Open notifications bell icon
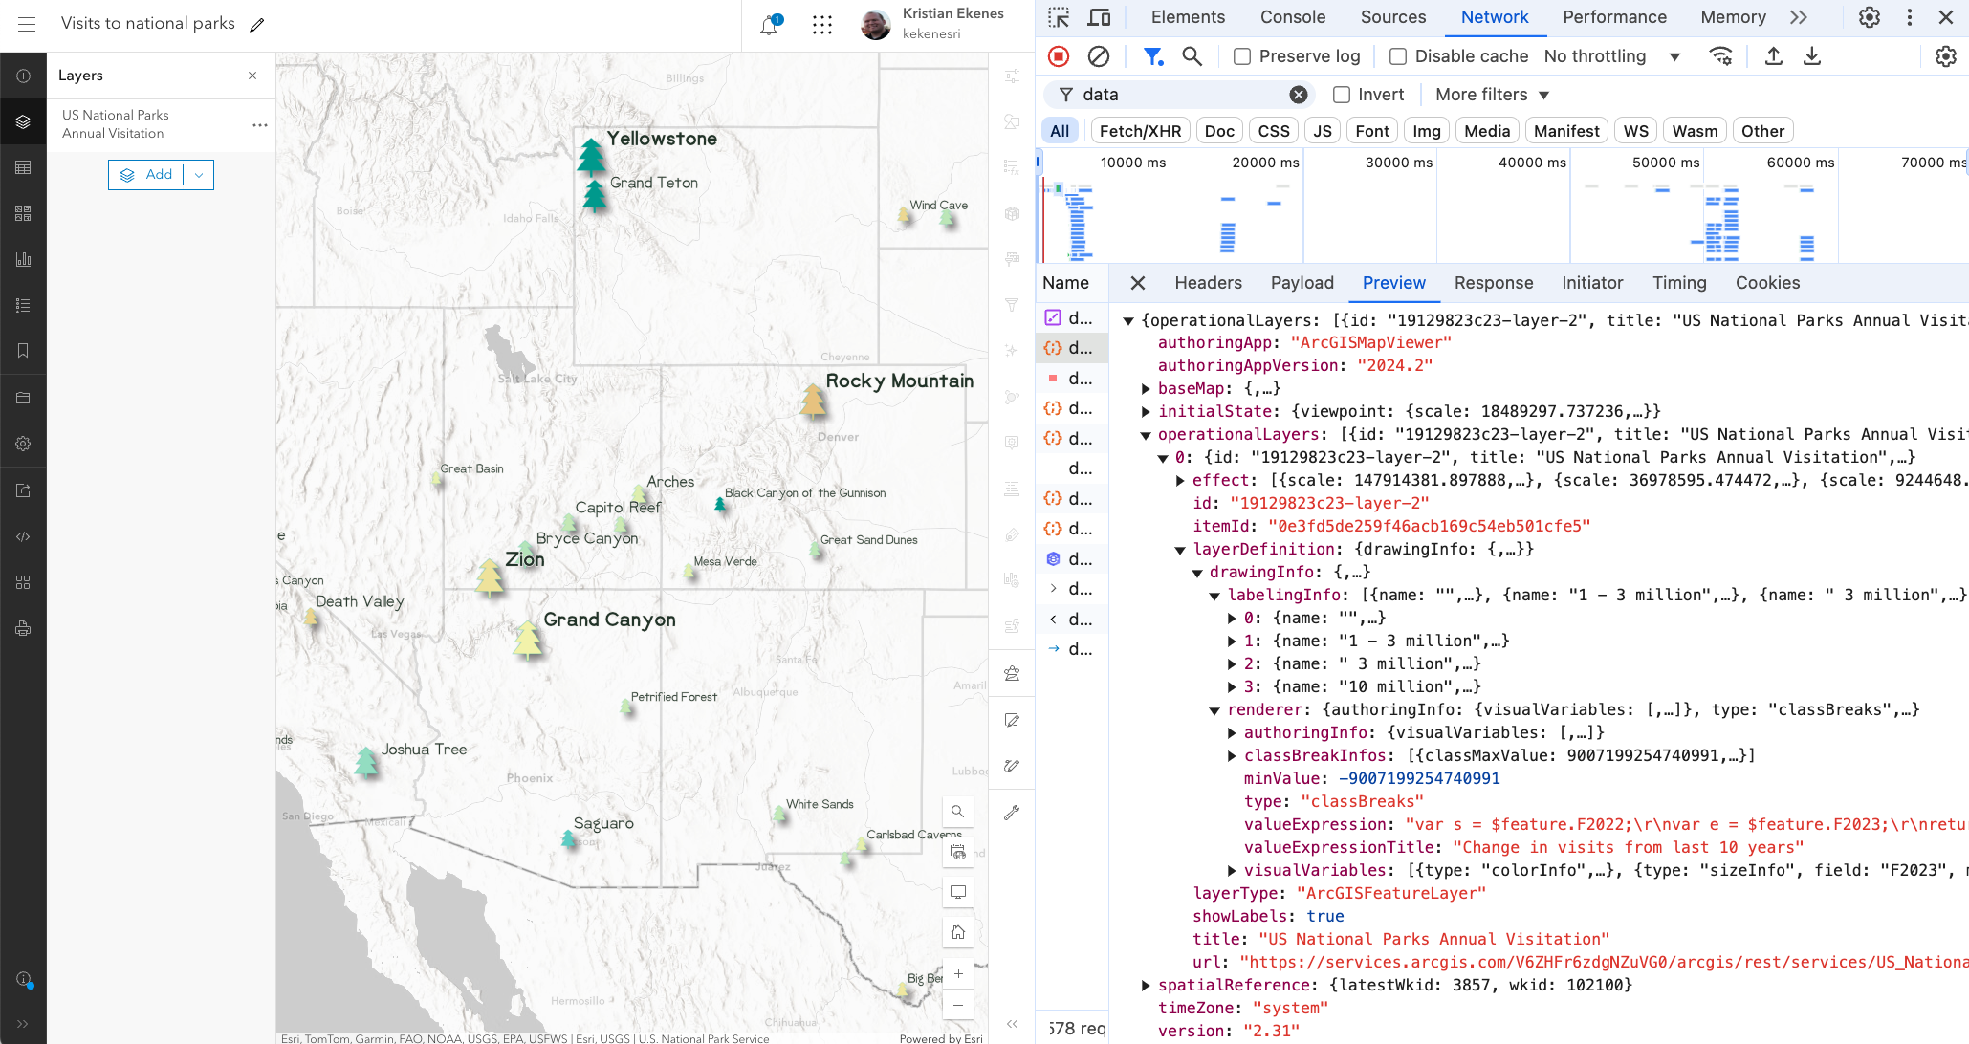This screenshot has height=1044, width=1969. [770, 26]
